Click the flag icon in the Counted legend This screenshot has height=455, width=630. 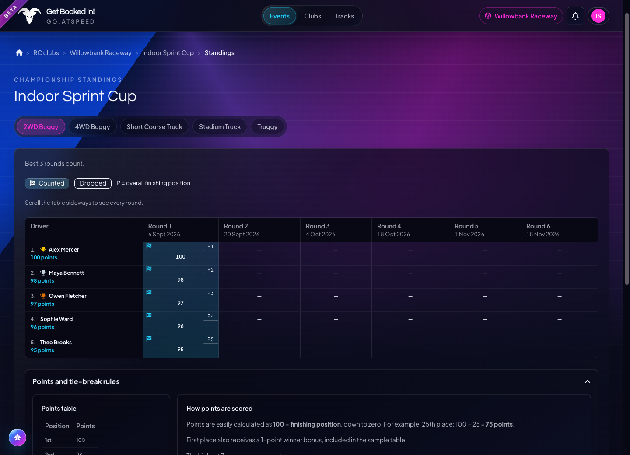click(x=32, y=183)
